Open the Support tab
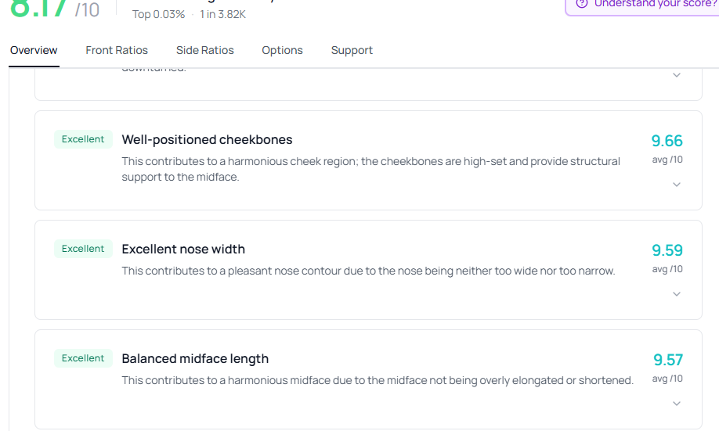The width and height of the screenshot is (719, 431). (352, 50)
